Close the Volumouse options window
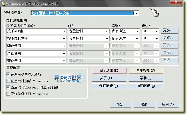The height and width of the screenshot is (115, 187). pos(176,2)
